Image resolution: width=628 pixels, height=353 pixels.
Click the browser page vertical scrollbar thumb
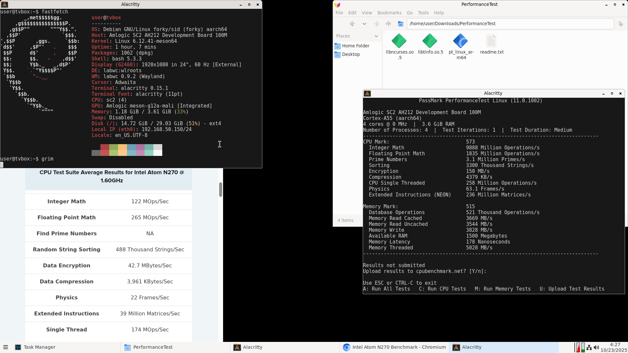220,190
